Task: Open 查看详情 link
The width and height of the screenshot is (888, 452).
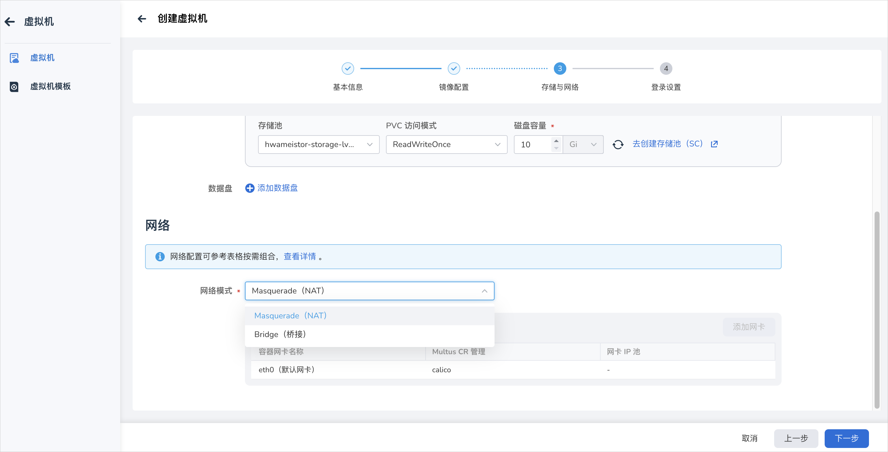Action: coord(300,256)
